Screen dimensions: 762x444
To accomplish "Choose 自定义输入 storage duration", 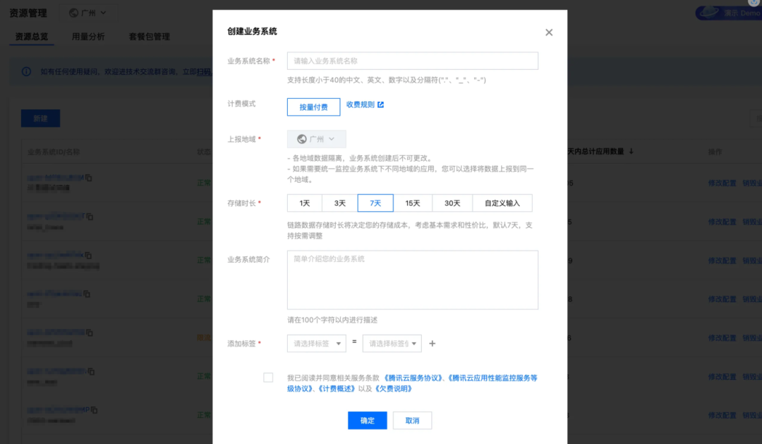I will [502, 203].
